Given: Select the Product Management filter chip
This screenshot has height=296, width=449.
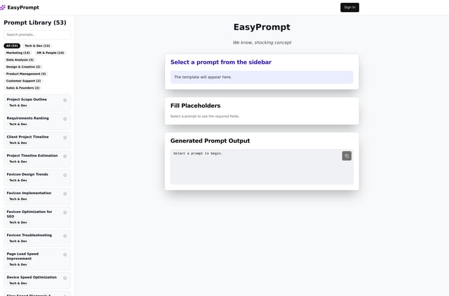Looking at the screenshot, I should [26, 74].
